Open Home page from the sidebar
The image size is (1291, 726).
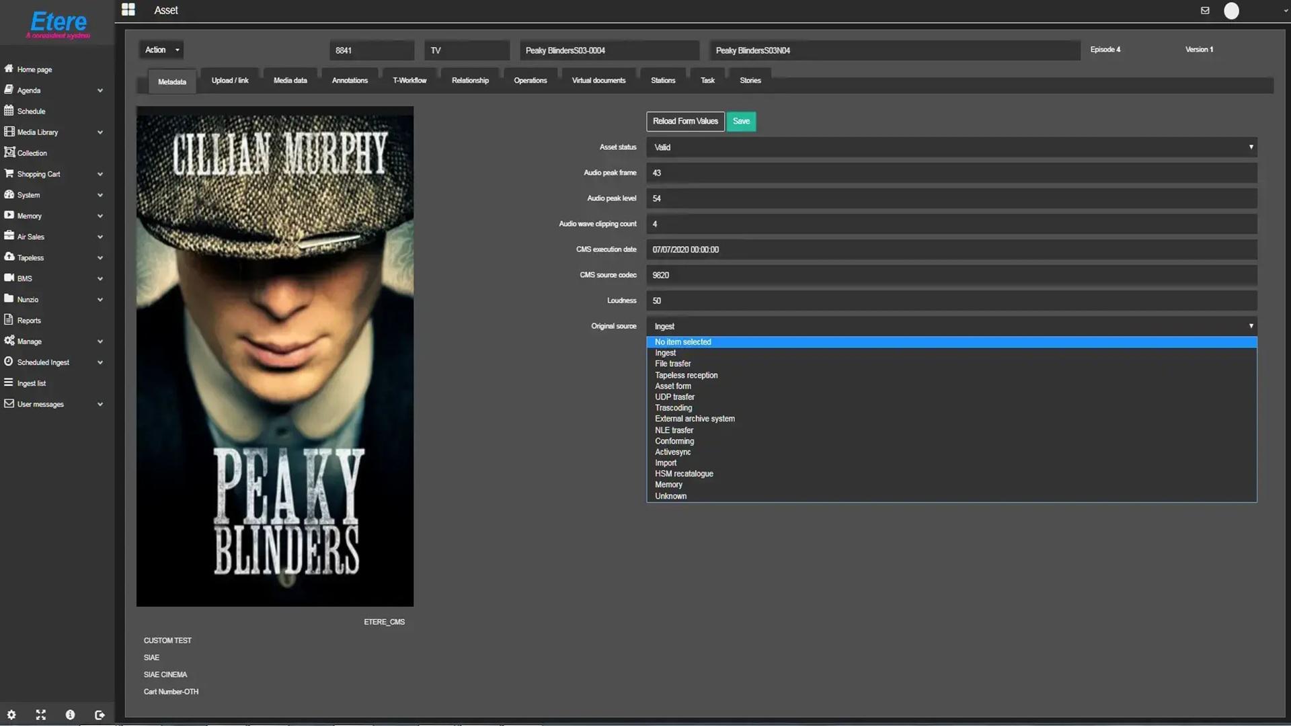click(x=34, y=69)
